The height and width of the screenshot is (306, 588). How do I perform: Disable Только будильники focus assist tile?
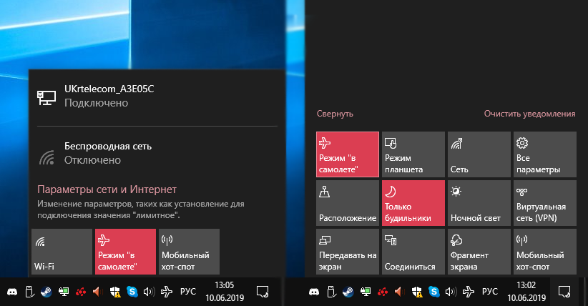412,202
